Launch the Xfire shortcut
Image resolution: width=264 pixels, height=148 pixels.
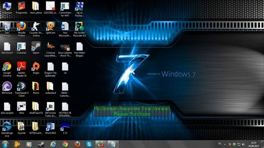[21, 108]
